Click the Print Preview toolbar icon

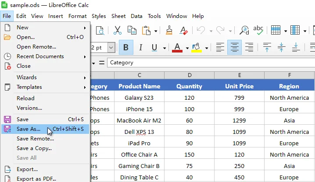pyautogui.click(x=100, y=31)
